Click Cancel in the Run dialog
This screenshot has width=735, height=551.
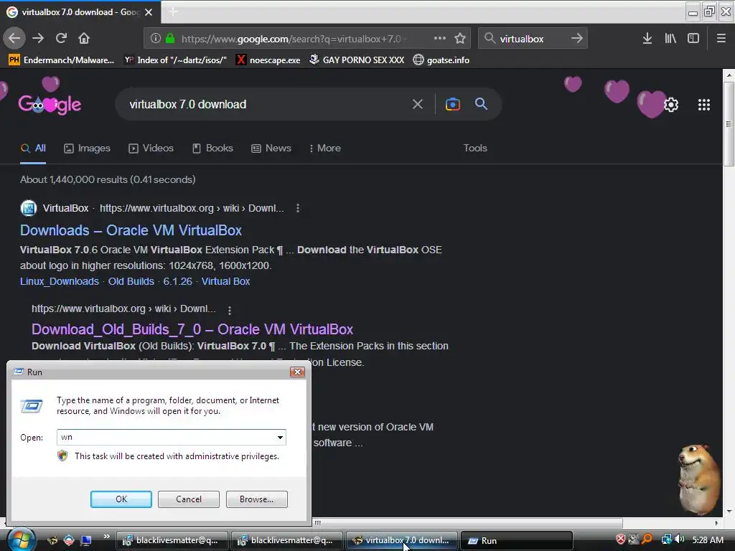[189, 499]
